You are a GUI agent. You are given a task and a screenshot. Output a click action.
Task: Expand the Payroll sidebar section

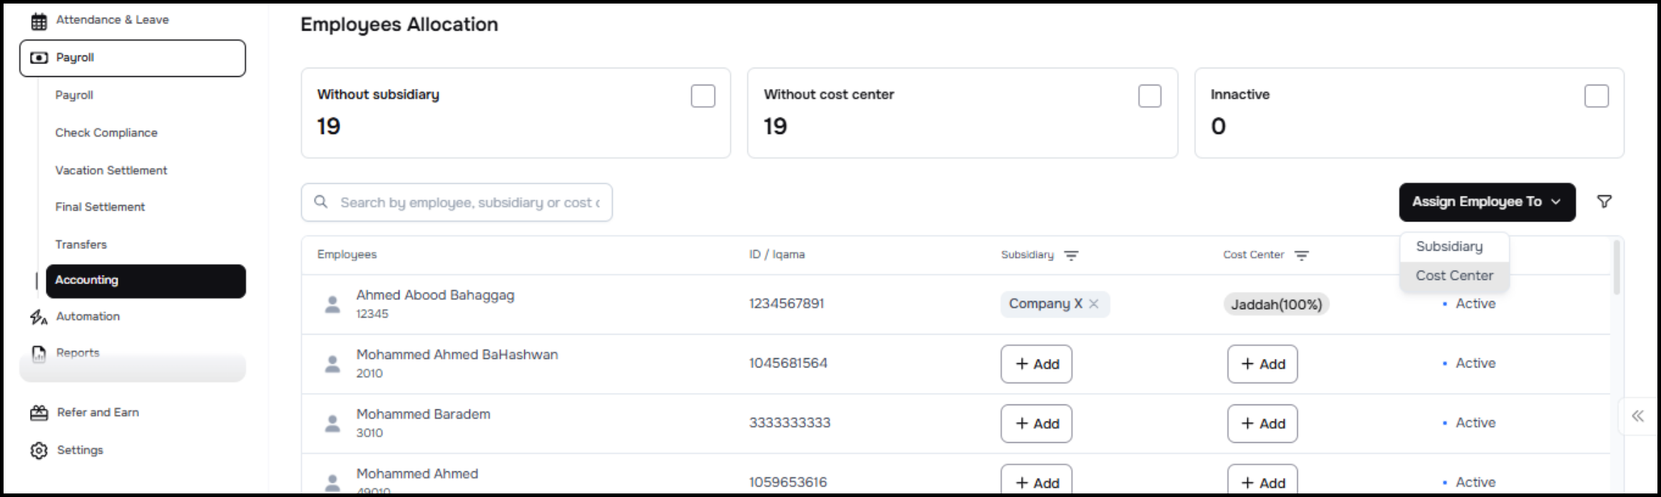click(133, 58)
